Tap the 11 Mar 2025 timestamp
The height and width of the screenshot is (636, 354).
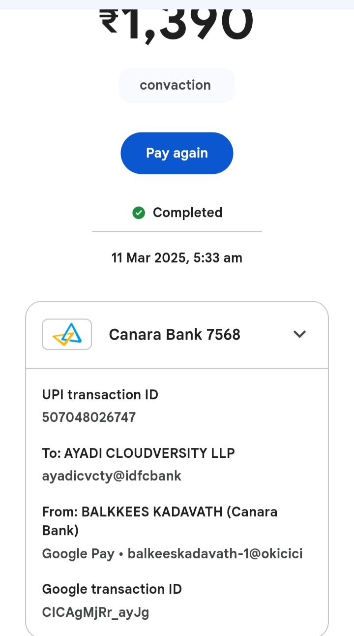click(x=177, y=257)
